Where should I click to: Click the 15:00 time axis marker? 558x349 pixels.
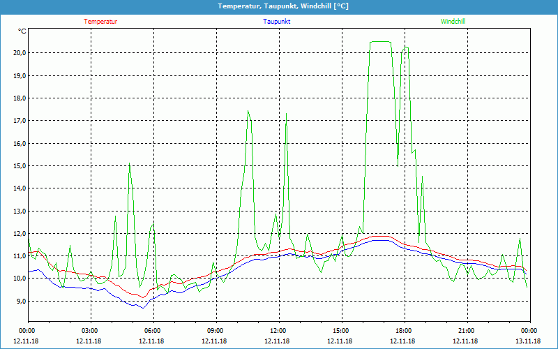pos(341,331)
